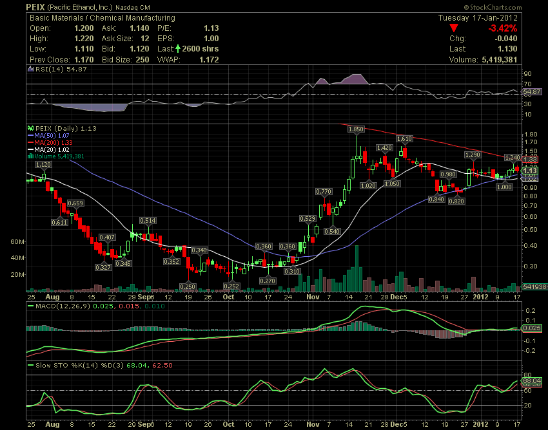The image size is (548, 430).
Task: Click the tallest volume bar in mid-November
Action: click(x=357, y=268)
